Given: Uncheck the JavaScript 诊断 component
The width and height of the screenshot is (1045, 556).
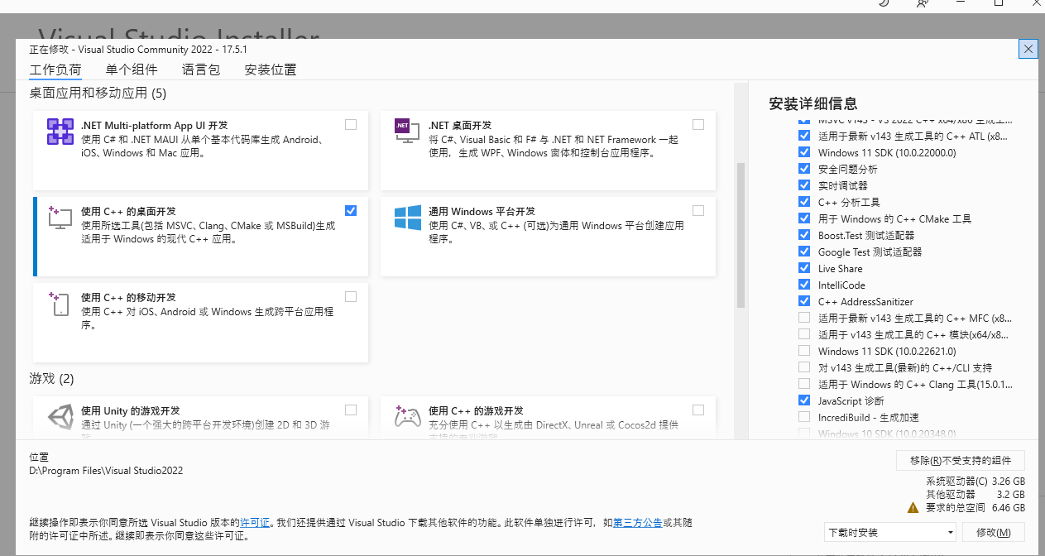Looking at the screenshot, I should point(804,400).
